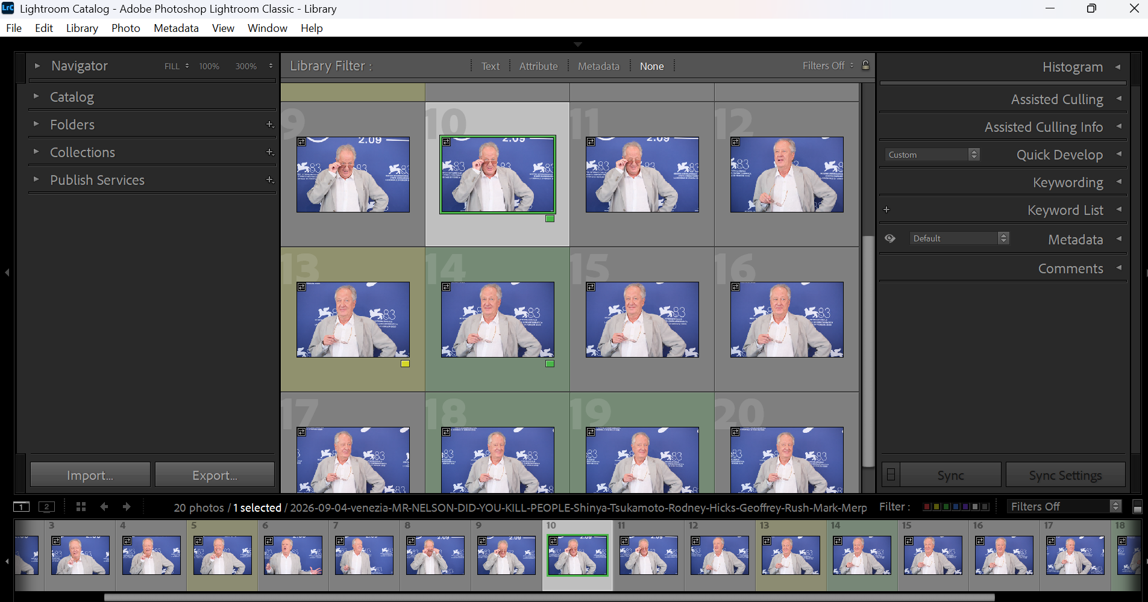
Task: Click the yellow color label on photo 13
Action: (x=405, y=364)
